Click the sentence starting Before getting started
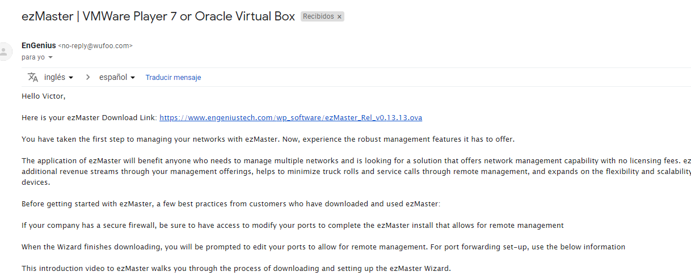 coord(231,204)
